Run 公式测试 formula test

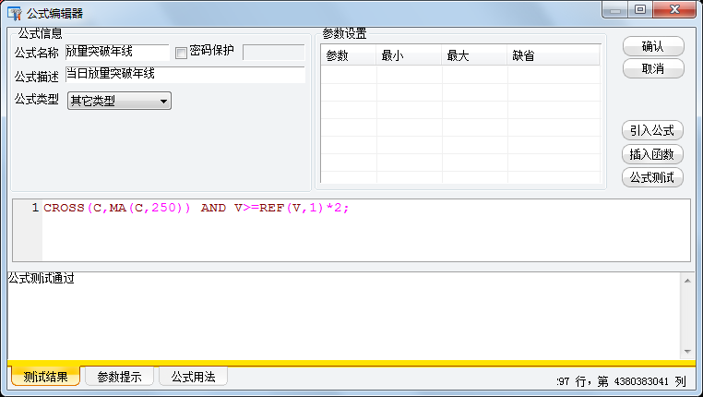(x=652, y=177)
